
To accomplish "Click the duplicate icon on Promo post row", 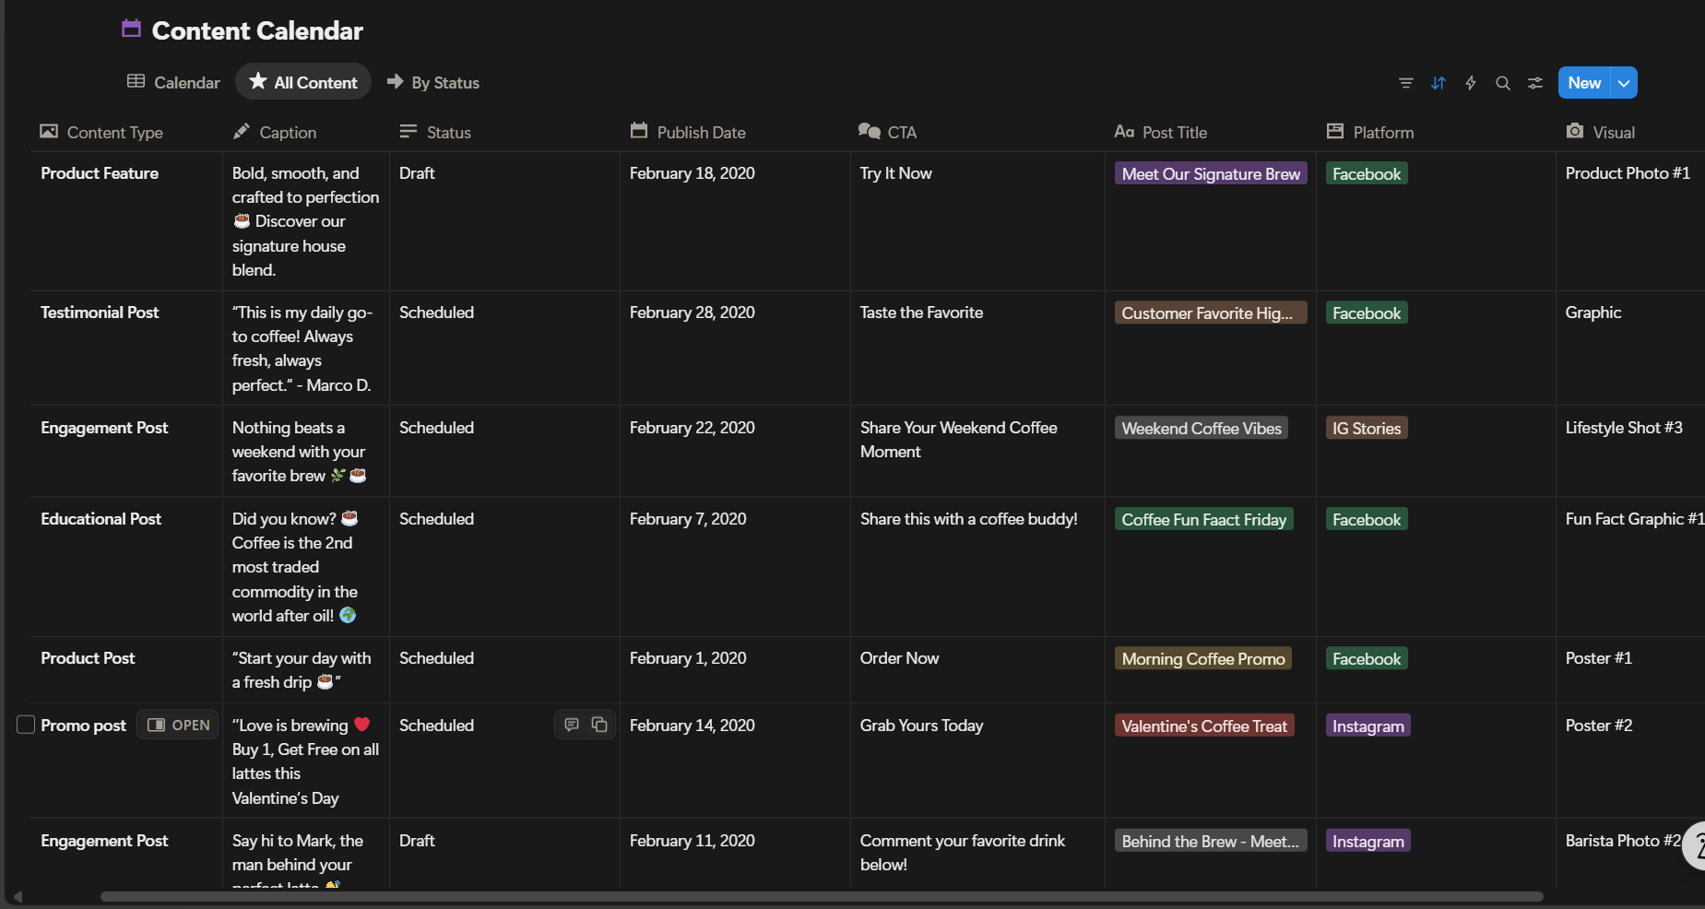I will coord(599,725).
